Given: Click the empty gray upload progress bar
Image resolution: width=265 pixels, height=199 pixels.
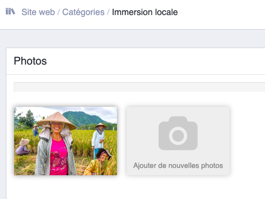Looking at the screenshot, I should (139, 87).
